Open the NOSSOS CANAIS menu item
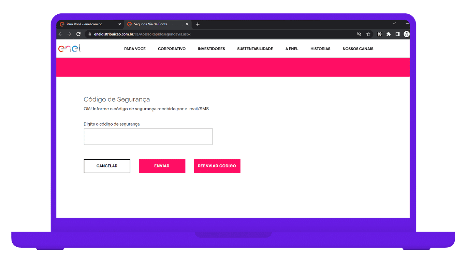Image resolution: width=466 pixels, height=262 pixels. tap(358, 49)
